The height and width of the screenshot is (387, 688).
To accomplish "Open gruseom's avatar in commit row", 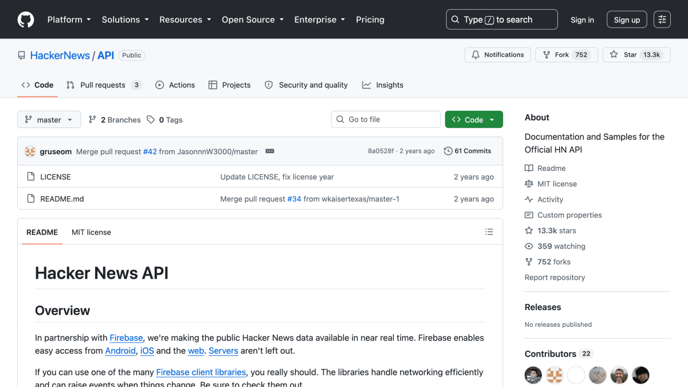I will [x=30, y=151].
